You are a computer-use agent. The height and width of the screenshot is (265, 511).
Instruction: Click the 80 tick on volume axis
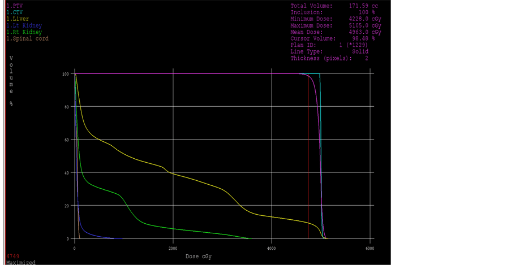pyautogui.click(x=66, y=107)
